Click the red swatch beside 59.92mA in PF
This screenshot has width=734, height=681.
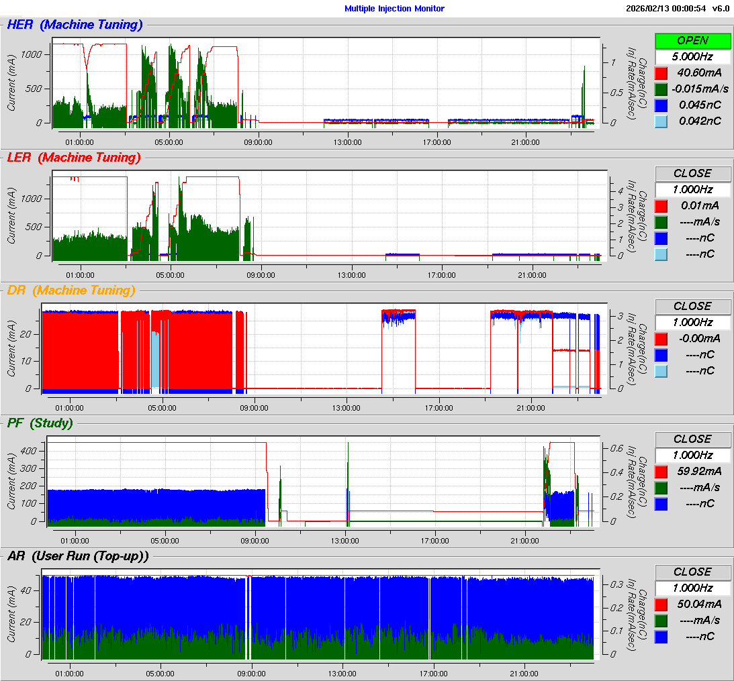(x=661, y=472)
